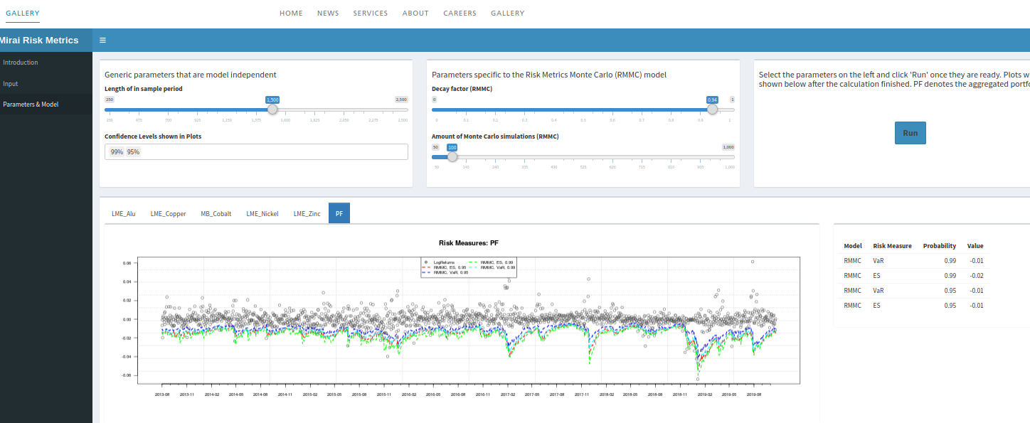Switch to the LME_Alu tab
The width and height of the screenshot is (1030, 423).
coord(124,213)
